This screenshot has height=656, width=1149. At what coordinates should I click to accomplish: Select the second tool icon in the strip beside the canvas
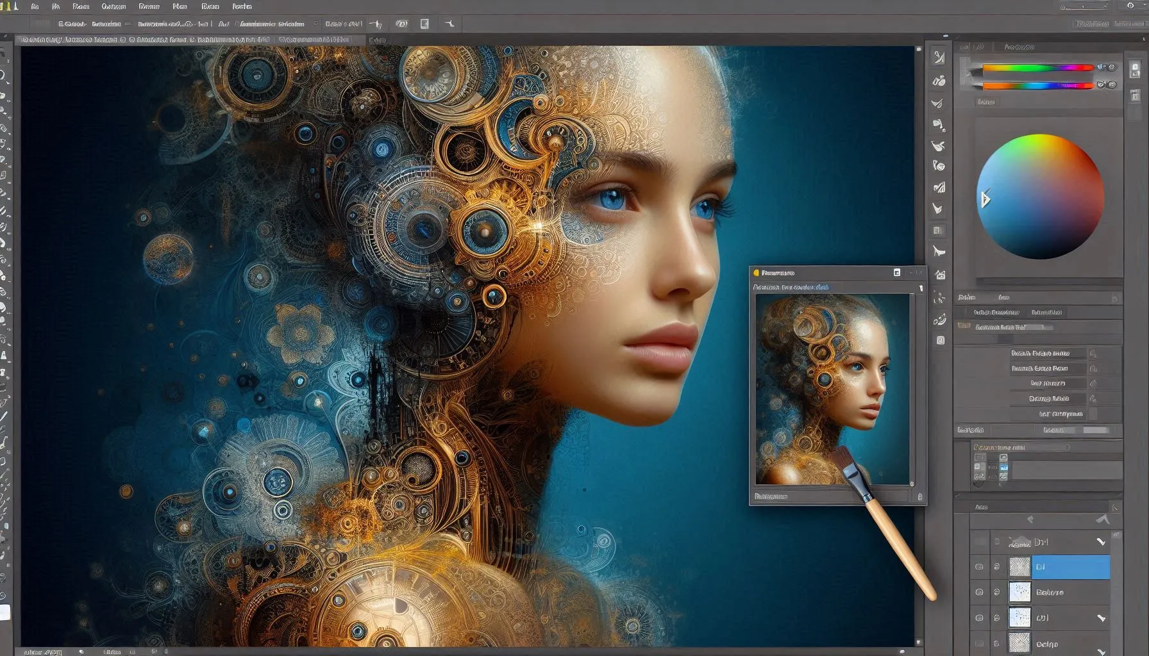(939, 81)
